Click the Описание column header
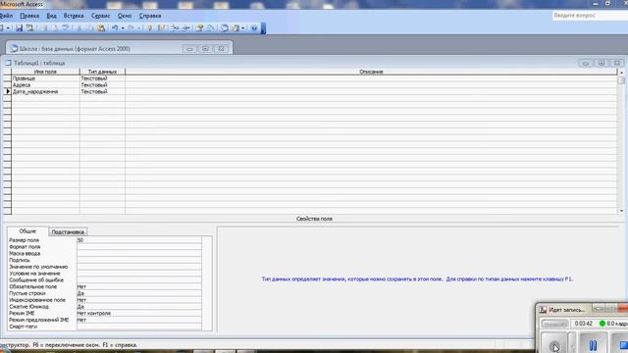Image resolution: width=628 pixels, height=353 pixels. tap(371, 72)
